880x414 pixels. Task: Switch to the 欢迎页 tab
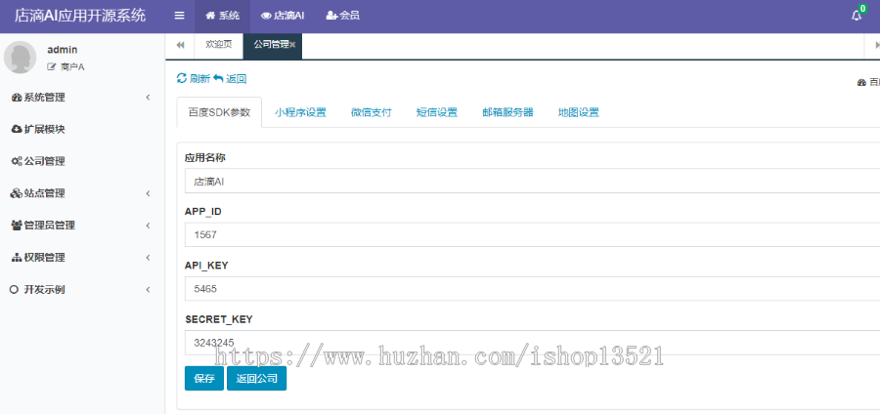click(219, 45)
